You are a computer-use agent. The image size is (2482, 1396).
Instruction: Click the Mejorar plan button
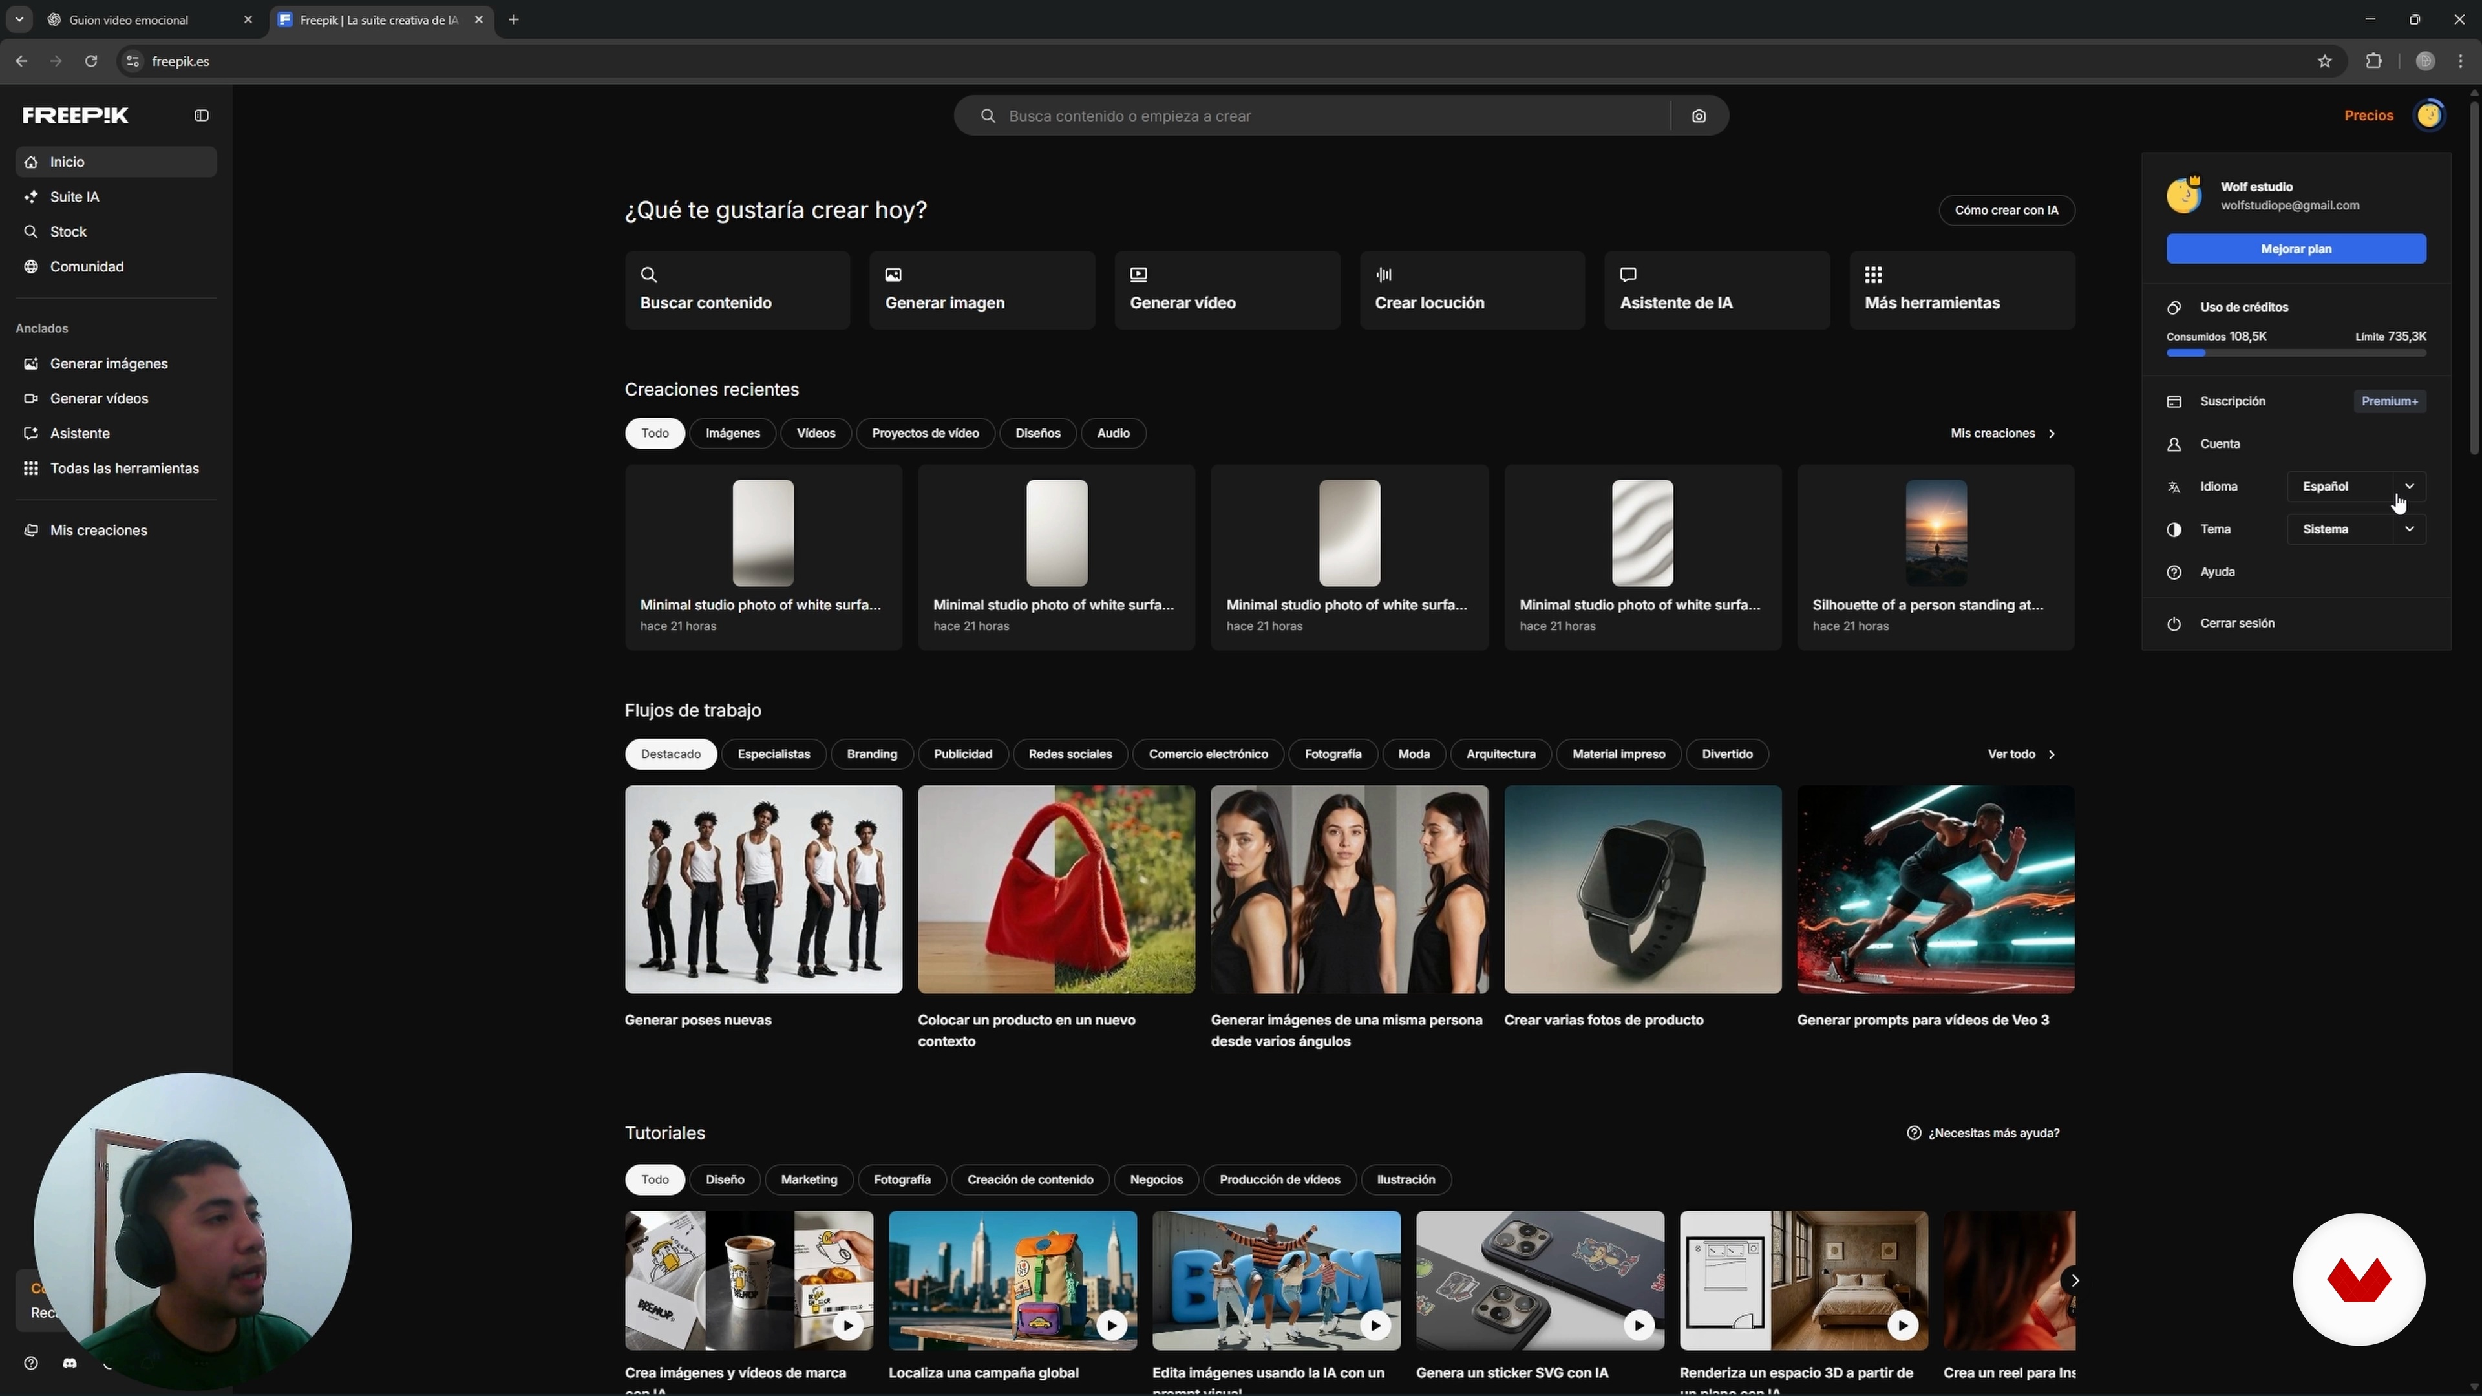point(2296,249)
